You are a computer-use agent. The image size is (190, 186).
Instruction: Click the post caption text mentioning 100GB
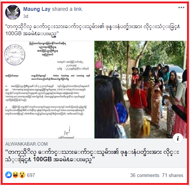pyautogui.click(x=92, y=30)
